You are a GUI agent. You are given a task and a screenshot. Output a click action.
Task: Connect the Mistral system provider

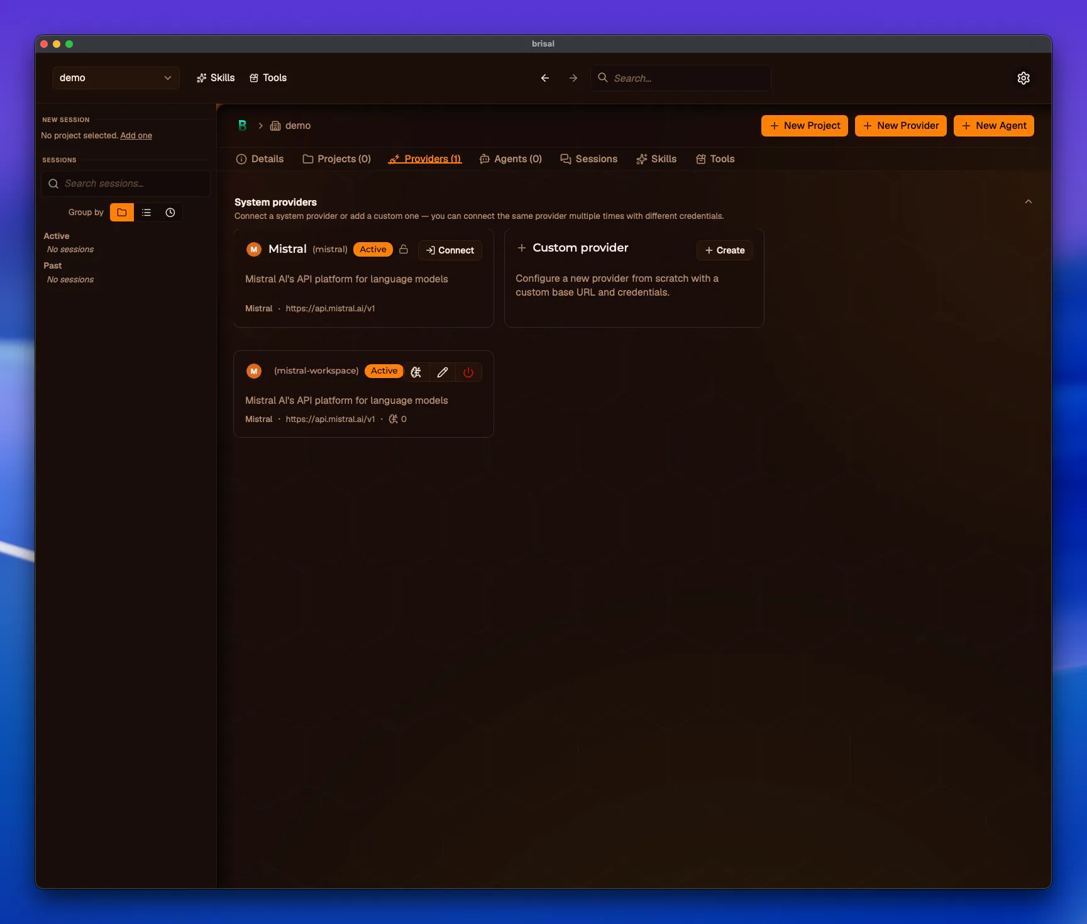click(450, 250)
